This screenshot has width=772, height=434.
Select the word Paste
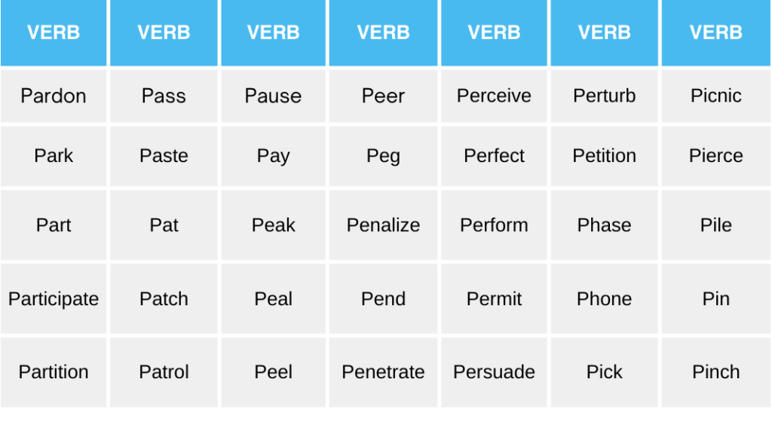tap(164, 156)
